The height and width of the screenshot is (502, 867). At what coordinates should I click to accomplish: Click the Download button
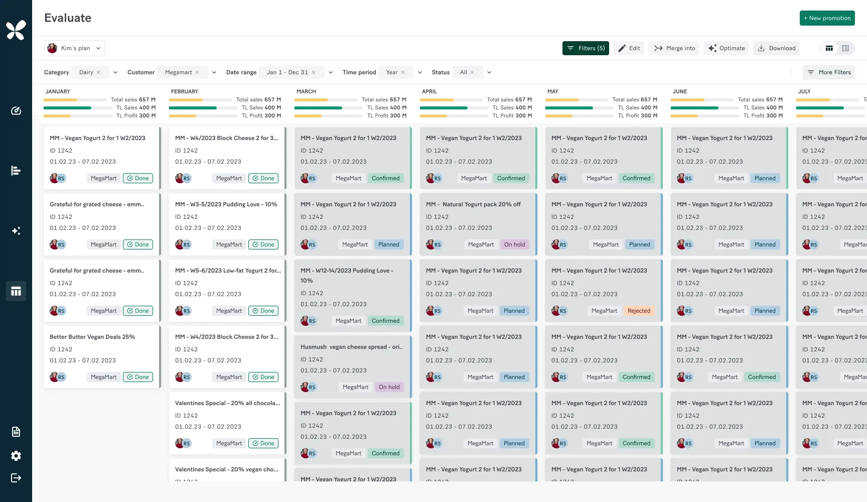point(777,48)
